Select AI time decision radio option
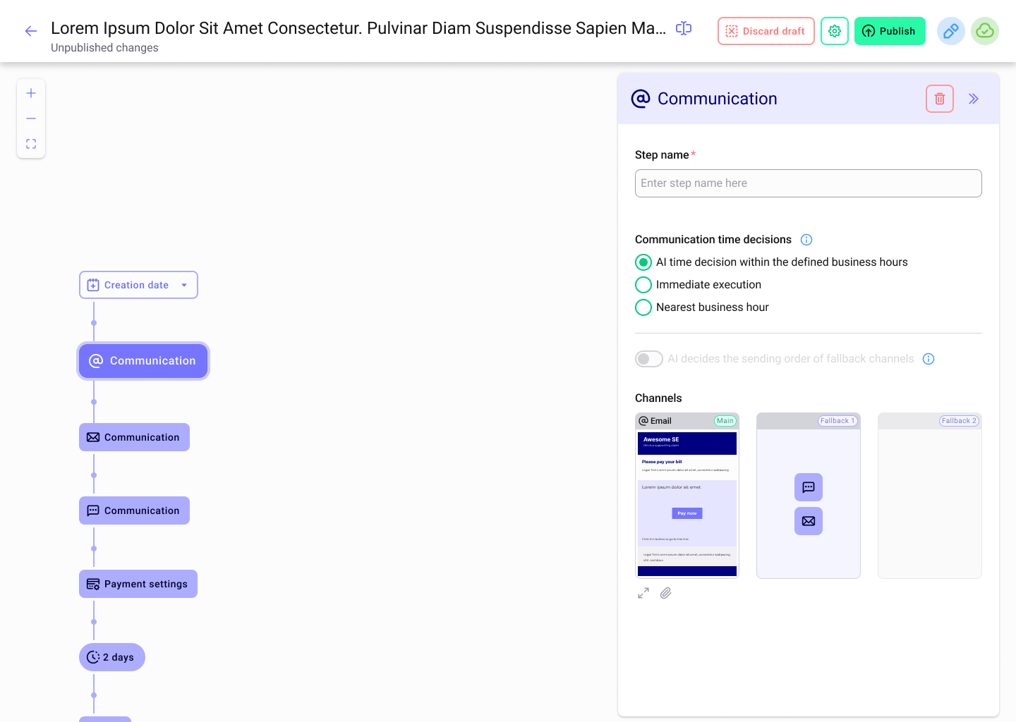 pyautogui.click(x=643, y=262)
